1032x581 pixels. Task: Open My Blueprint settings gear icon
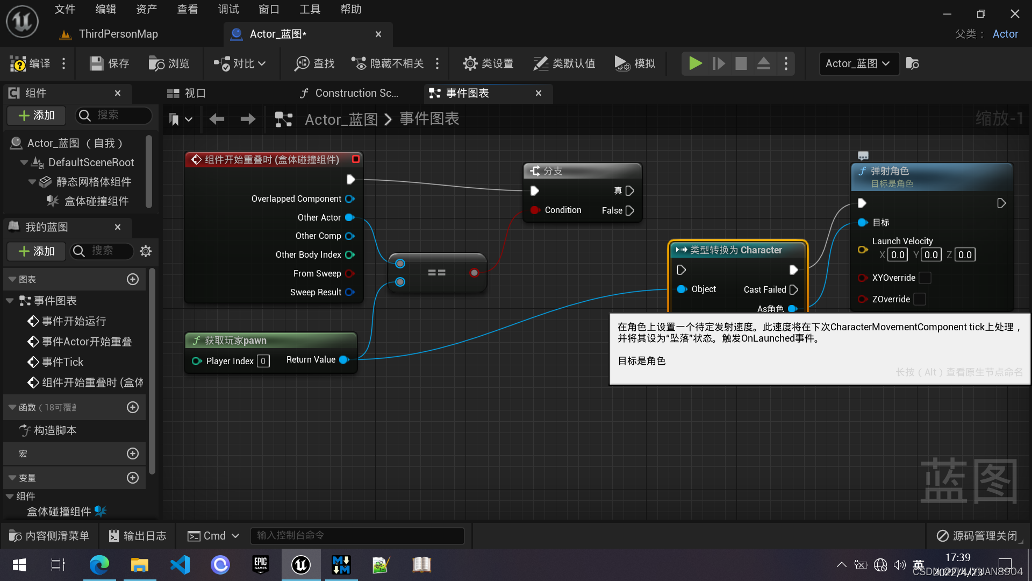coord(146,251)
